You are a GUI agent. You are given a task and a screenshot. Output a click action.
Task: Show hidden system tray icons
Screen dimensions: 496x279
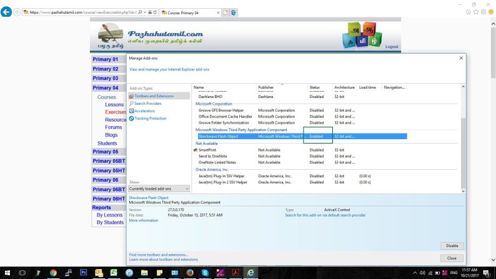click(x=415, y=273)
